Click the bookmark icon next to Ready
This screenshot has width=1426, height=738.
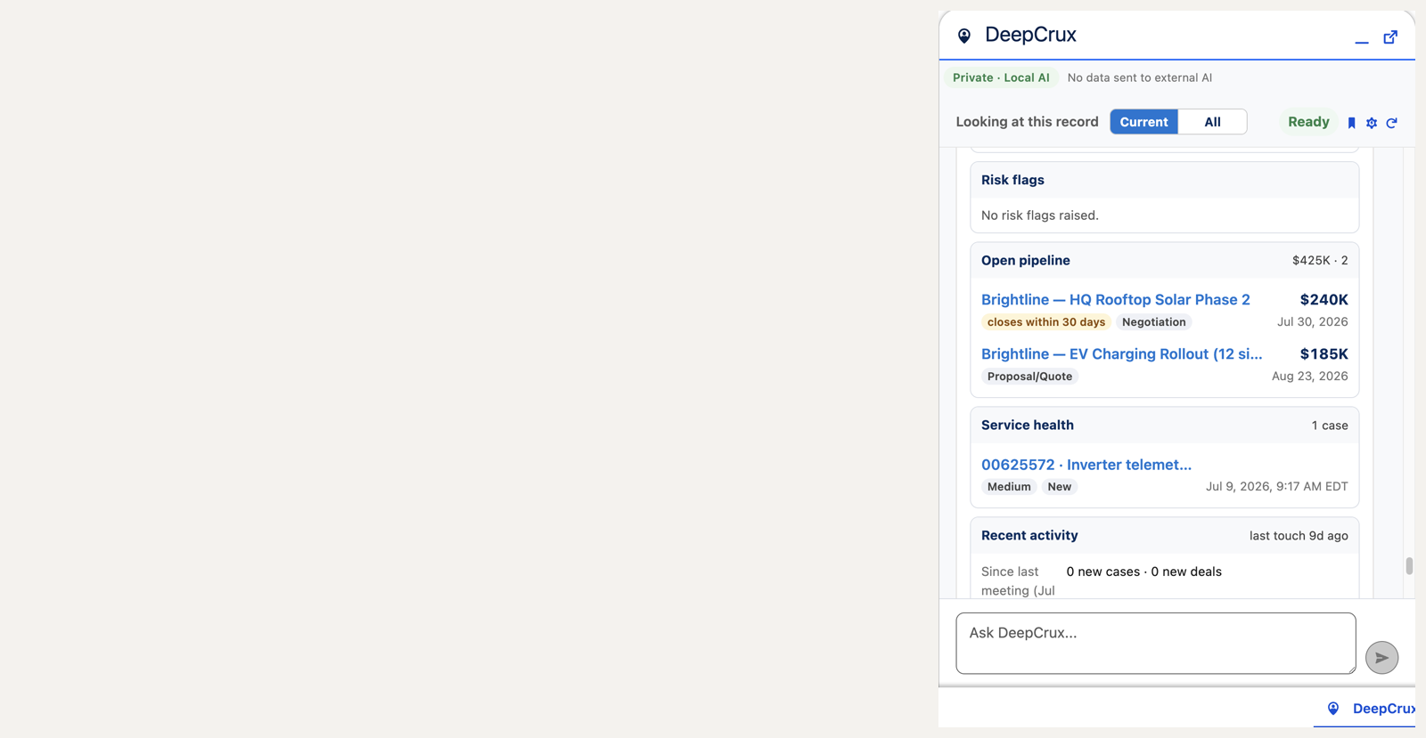click(1352, 123)
